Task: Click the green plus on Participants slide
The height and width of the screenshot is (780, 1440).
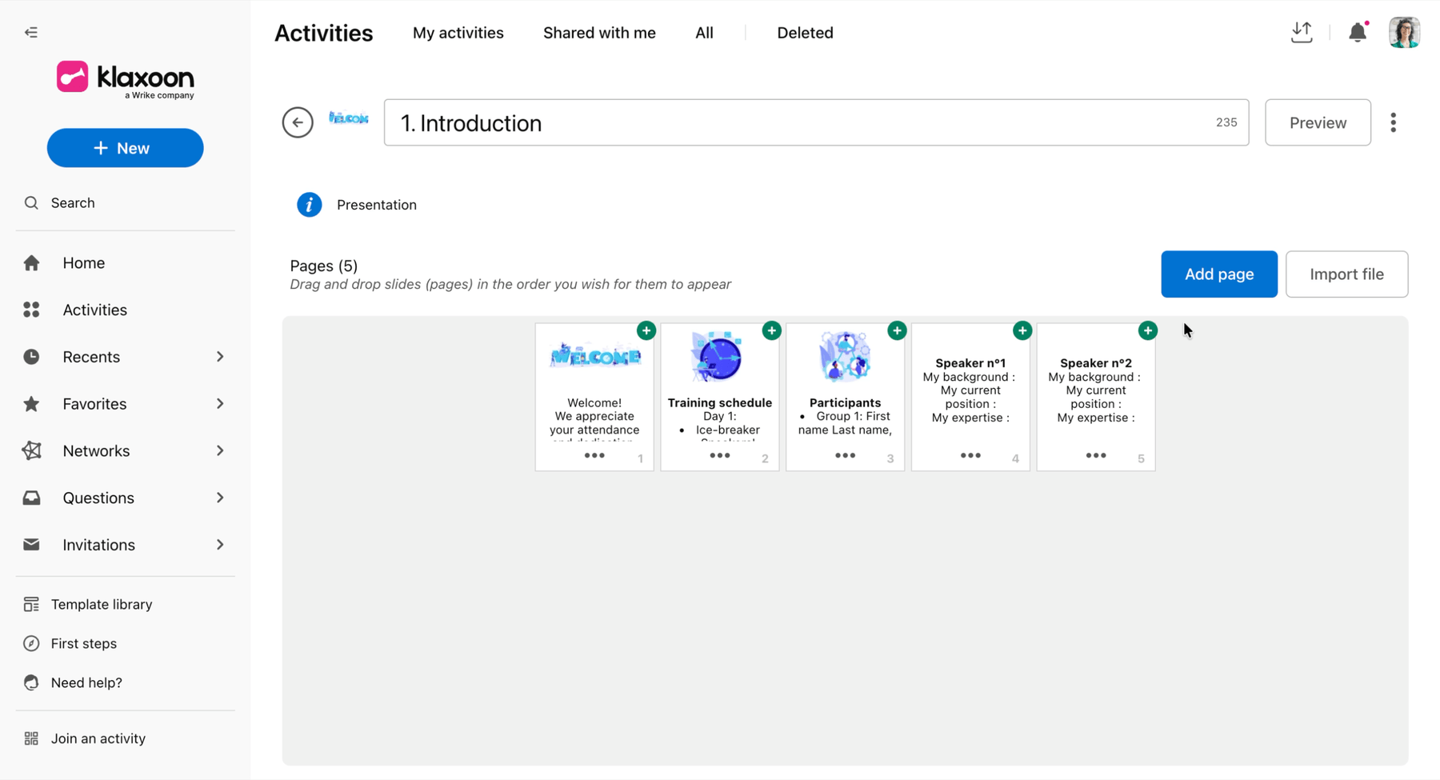Action: [897, 330]
